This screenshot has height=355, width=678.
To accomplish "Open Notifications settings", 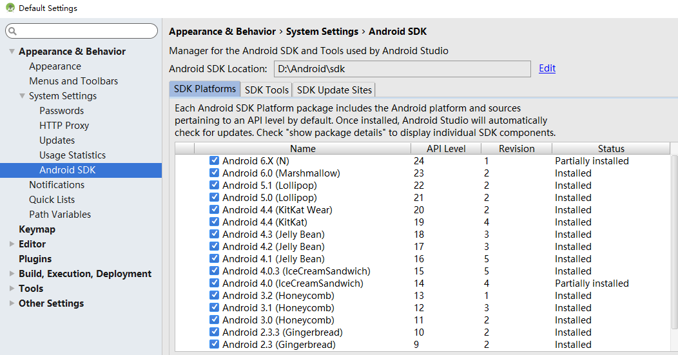I will (57, 185).
